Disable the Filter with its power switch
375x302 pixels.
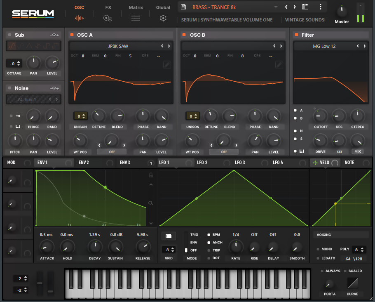click(297, 35)
